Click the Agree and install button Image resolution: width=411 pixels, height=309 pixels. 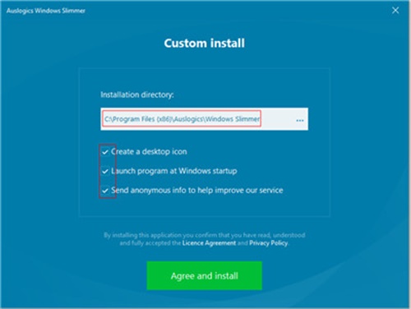pyautogui.click(x=204, y=275)
